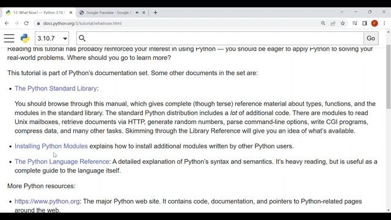Image resolution: width=391 pixels, height=220 pixels.
Task: Click the text 'More Python resources:'
Action: tap(41, 186)
